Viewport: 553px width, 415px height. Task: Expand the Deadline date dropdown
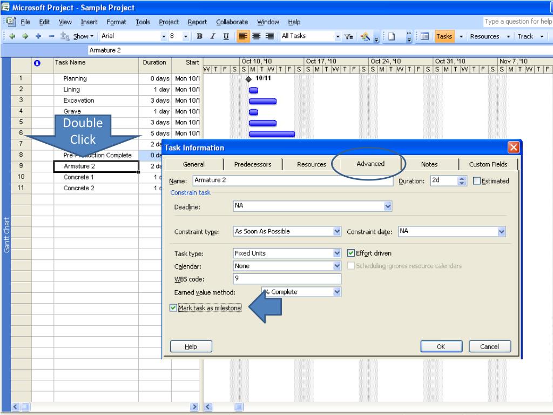pos(388,206)
